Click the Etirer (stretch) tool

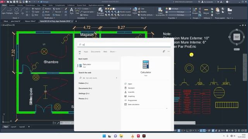point(35,15)
